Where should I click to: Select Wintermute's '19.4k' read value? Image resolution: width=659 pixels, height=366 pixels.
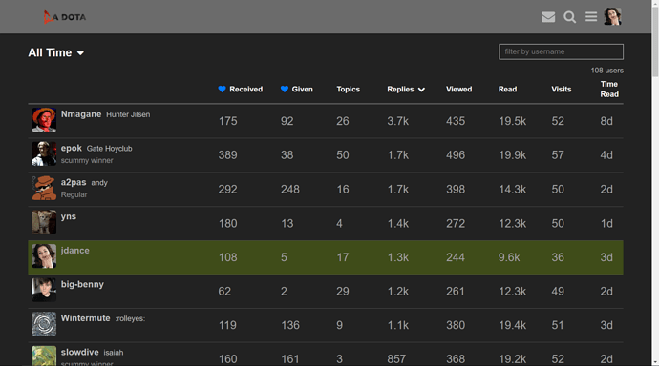512,325
